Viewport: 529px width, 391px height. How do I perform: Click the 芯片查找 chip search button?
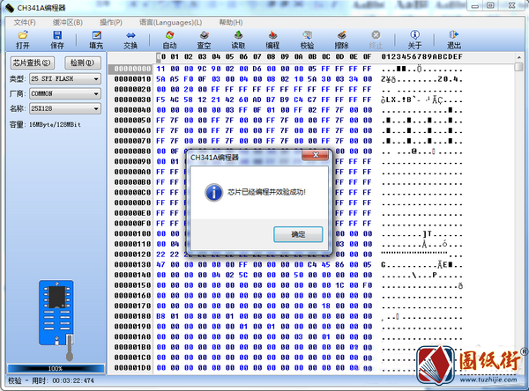point(33,63)
